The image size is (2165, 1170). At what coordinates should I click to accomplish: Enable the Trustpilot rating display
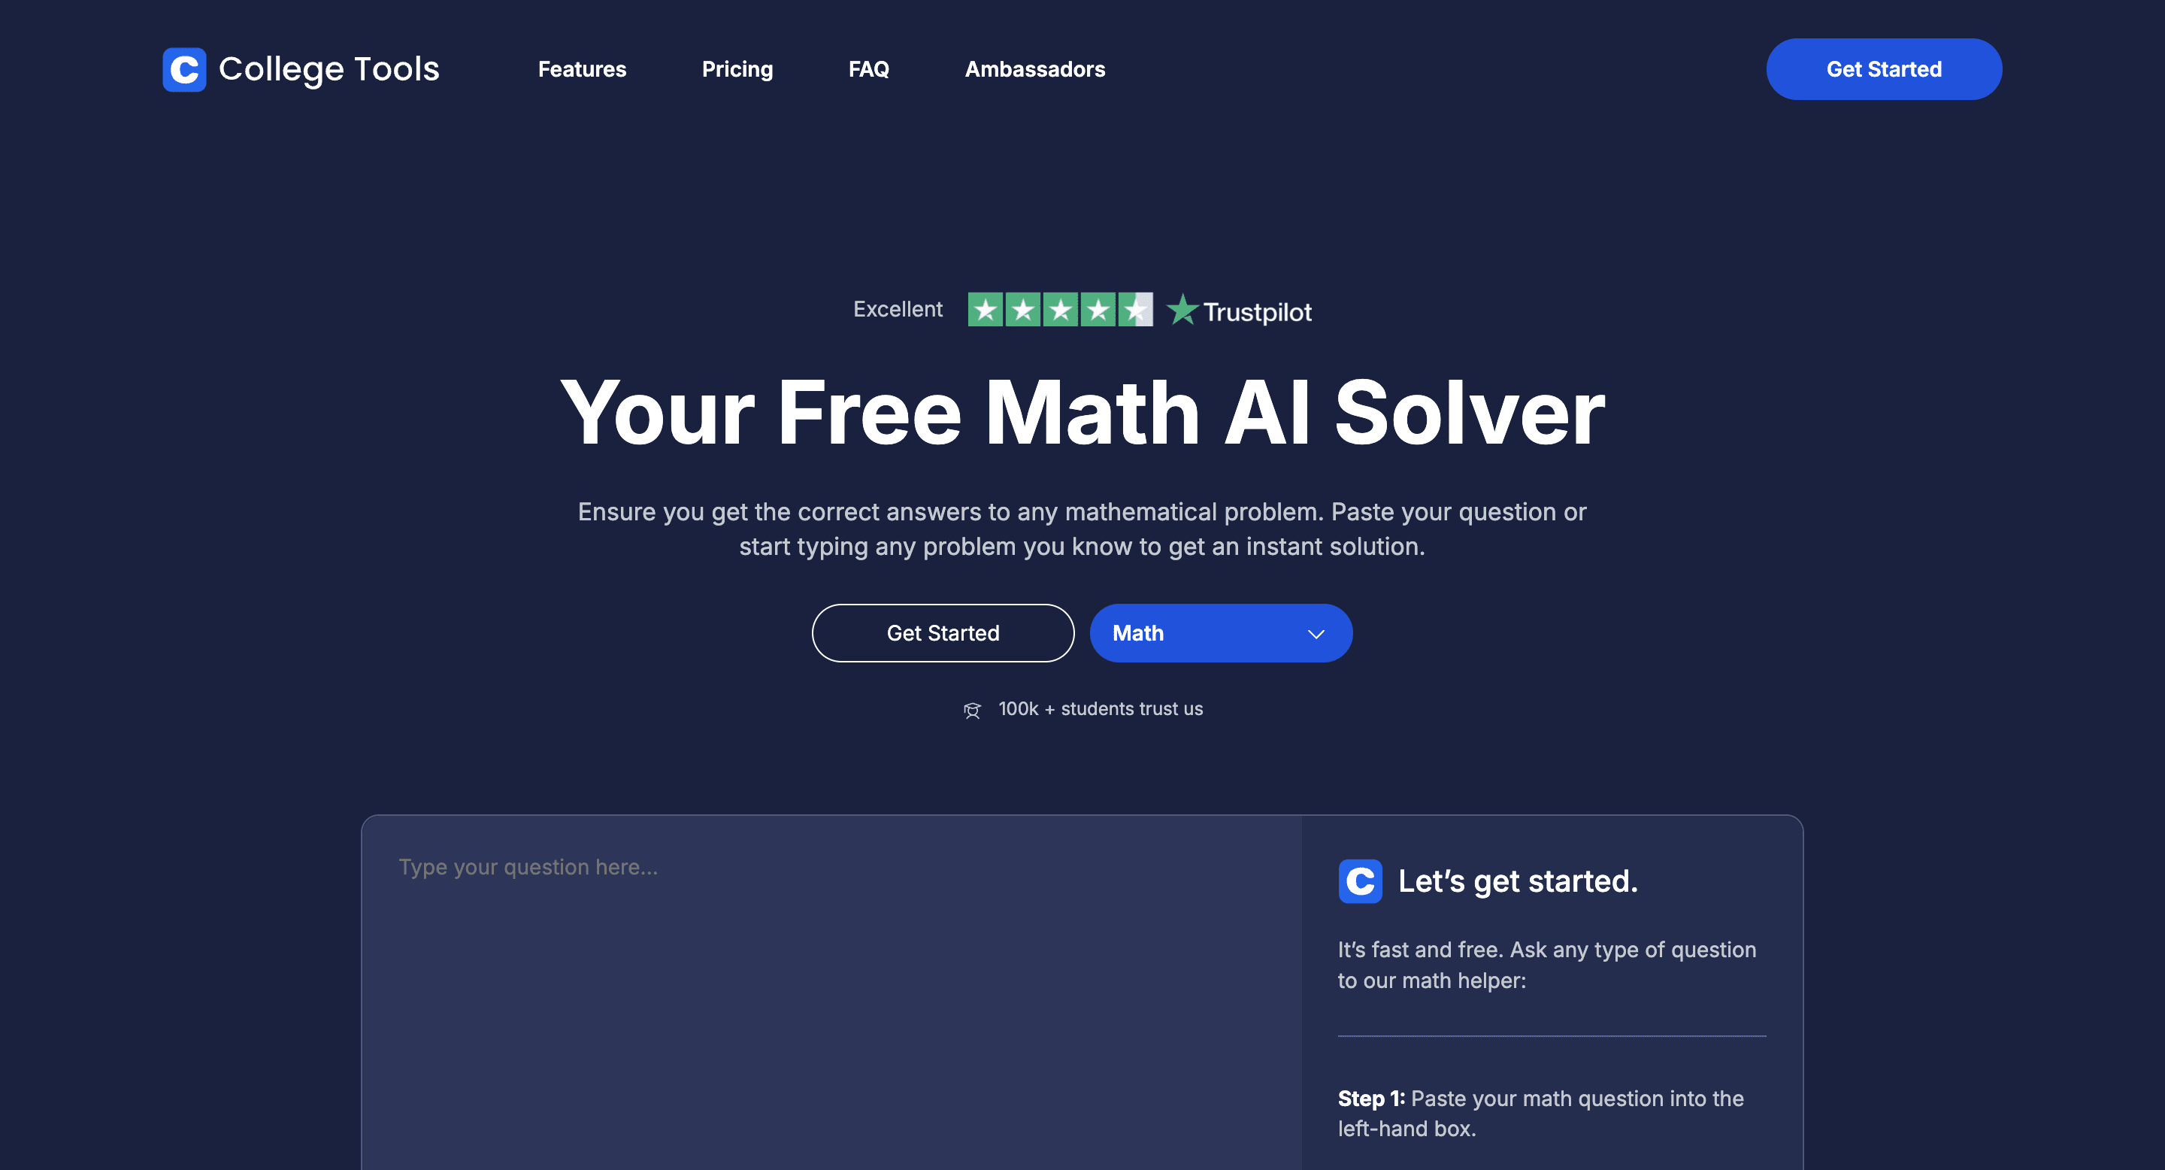click(1082, 310)
